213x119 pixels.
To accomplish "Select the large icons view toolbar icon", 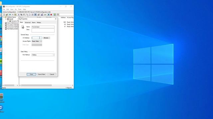I will pos(27,15).
